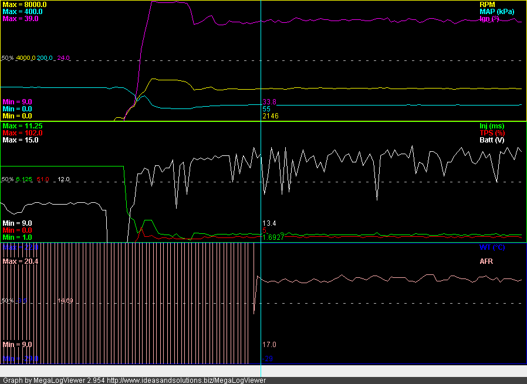The width and height of the screenshot is (527, 384).
Task: Click the yellow 2146 RPM cursor readout
Action: point(270,116)
